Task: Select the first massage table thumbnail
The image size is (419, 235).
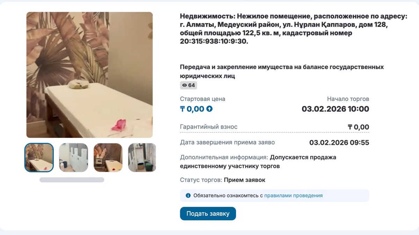Action: (x=39, y=157)
